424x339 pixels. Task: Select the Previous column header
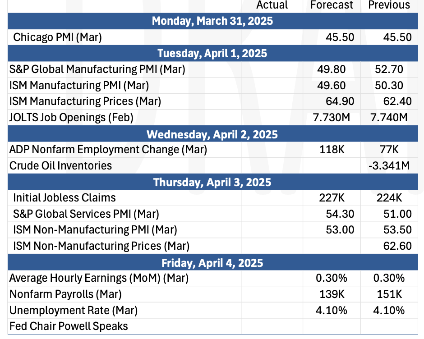pos(389,5)
